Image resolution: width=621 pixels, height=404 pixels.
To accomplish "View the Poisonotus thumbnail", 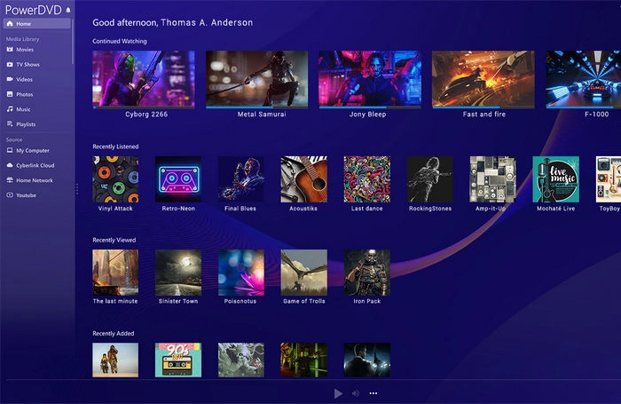I will pos(241,273).
